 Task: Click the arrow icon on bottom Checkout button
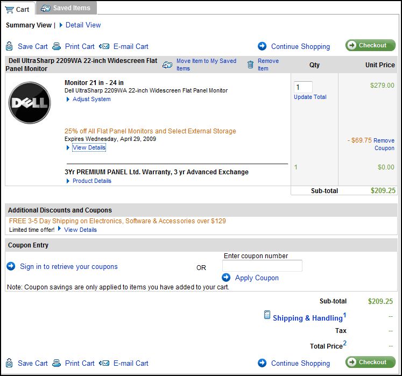[352, 362]
